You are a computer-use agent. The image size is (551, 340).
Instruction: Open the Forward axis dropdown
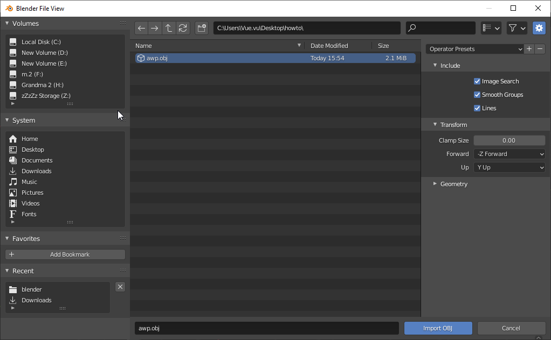tap(509, 154)
